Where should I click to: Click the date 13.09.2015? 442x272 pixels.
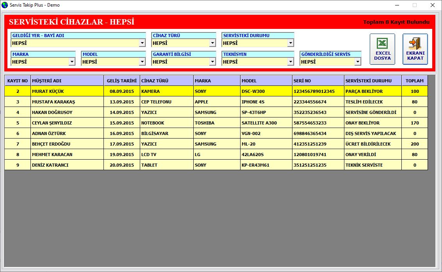coord(122,102)
